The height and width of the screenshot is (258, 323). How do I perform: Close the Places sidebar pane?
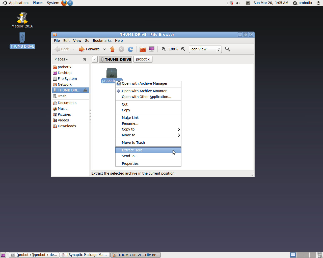(85, 59)
